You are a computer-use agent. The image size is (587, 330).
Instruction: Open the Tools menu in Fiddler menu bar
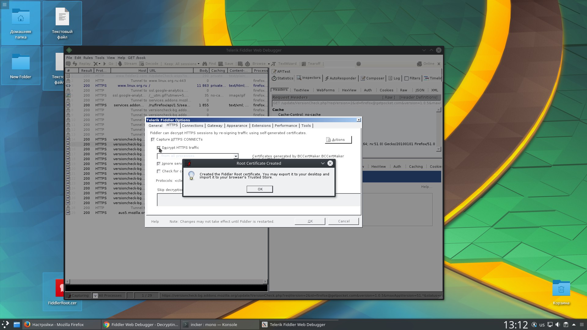click(x=100, y=58)
